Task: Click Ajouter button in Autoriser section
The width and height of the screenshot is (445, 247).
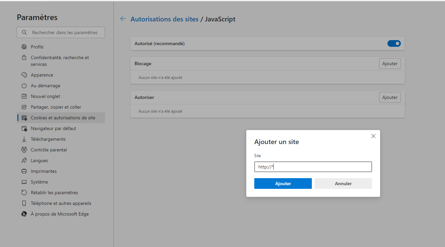Action: pos(390,97)
